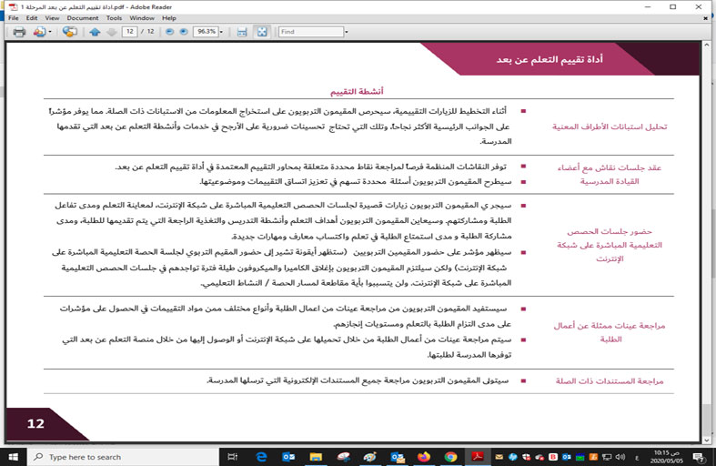
Task: Click the Windows Start button
Action: click(x=12, y=457)
